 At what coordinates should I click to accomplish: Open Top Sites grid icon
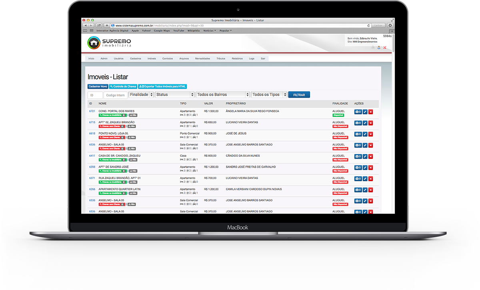click(92, 30)
